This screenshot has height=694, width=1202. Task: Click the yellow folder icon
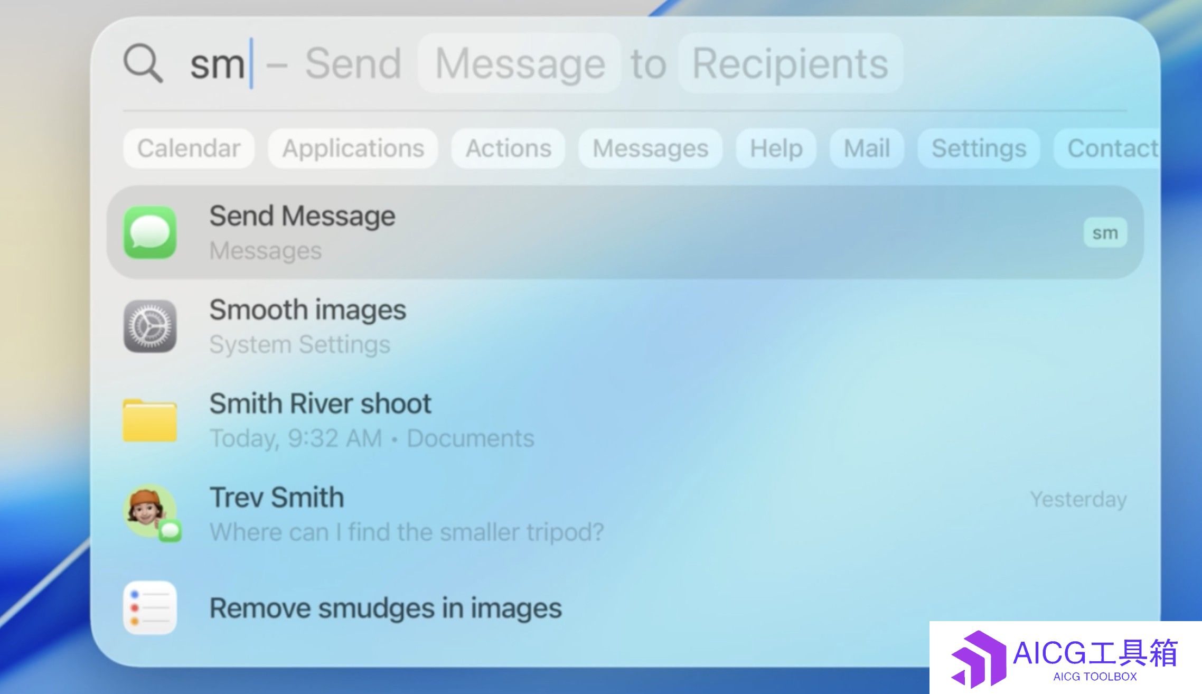pos(150,420)
